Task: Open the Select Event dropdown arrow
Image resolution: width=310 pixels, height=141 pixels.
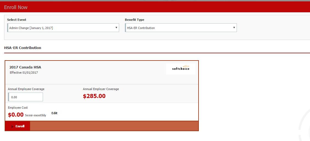Action: click(x=116, y=28)
